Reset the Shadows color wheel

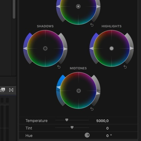click(59, 67)
